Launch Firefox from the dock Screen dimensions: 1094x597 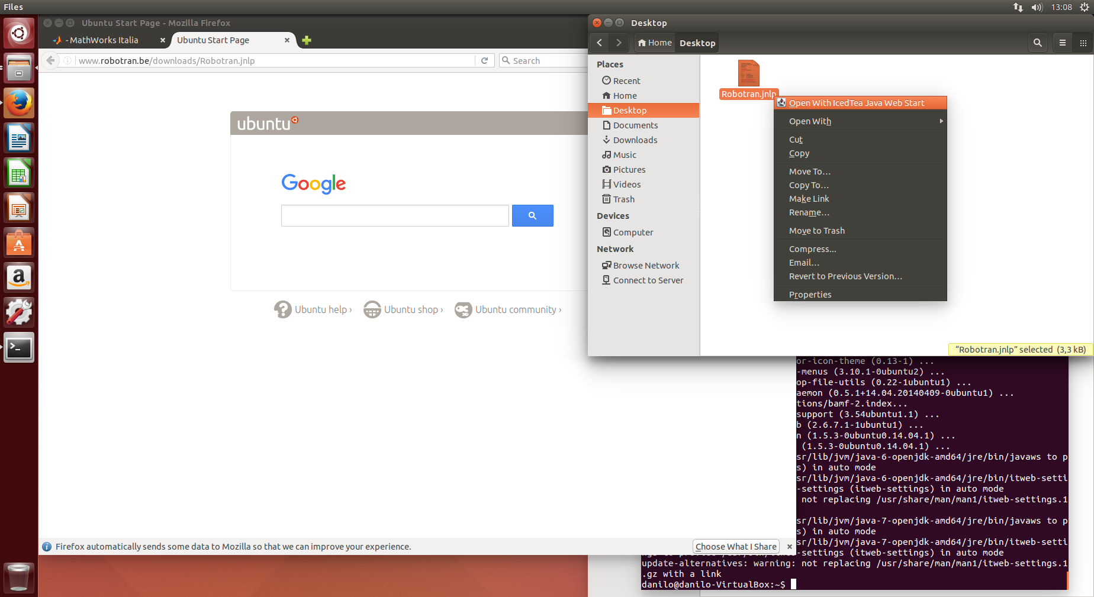[19, 103]
